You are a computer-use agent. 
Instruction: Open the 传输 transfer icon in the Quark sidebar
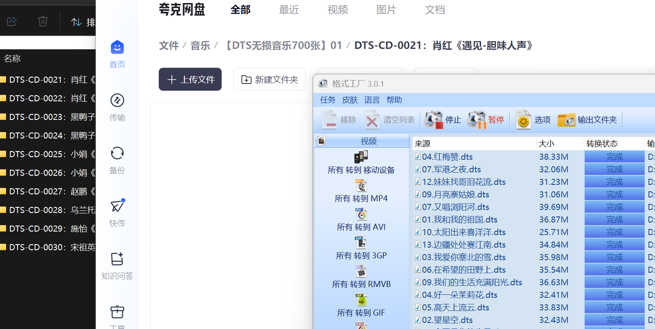117,100
